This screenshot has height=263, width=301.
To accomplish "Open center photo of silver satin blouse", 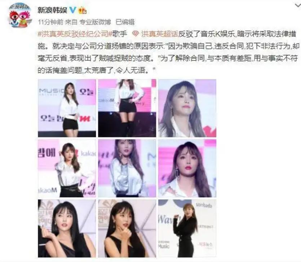I will point(127,168).
